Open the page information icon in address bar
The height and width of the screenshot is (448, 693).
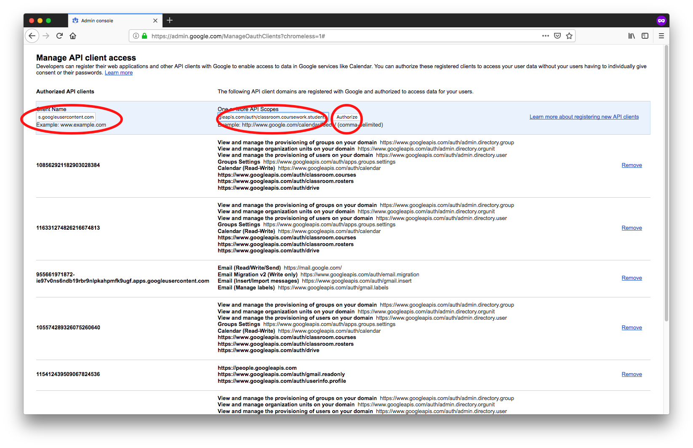pyautogui.click(x=136, y=36)
